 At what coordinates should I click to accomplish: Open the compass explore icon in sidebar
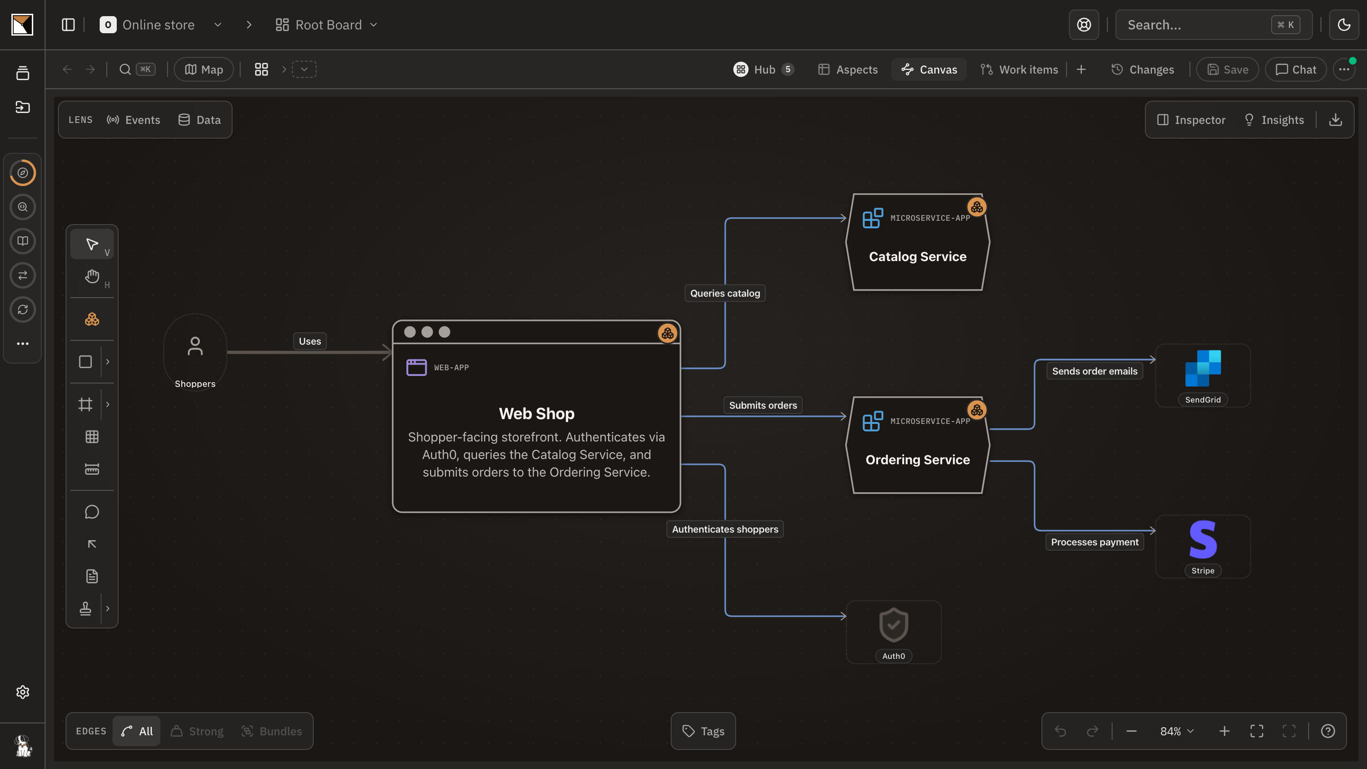click(x=22, y=173)
